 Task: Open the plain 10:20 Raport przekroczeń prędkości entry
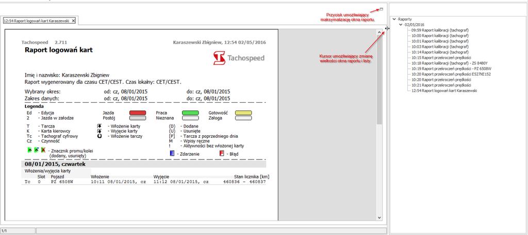pyautogui.click(x=440, y=80)
